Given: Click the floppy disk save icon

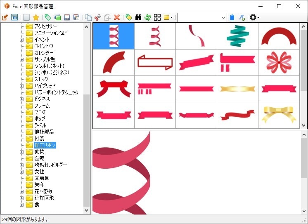Looking at the screenshot, I should [x=67, y=17].
